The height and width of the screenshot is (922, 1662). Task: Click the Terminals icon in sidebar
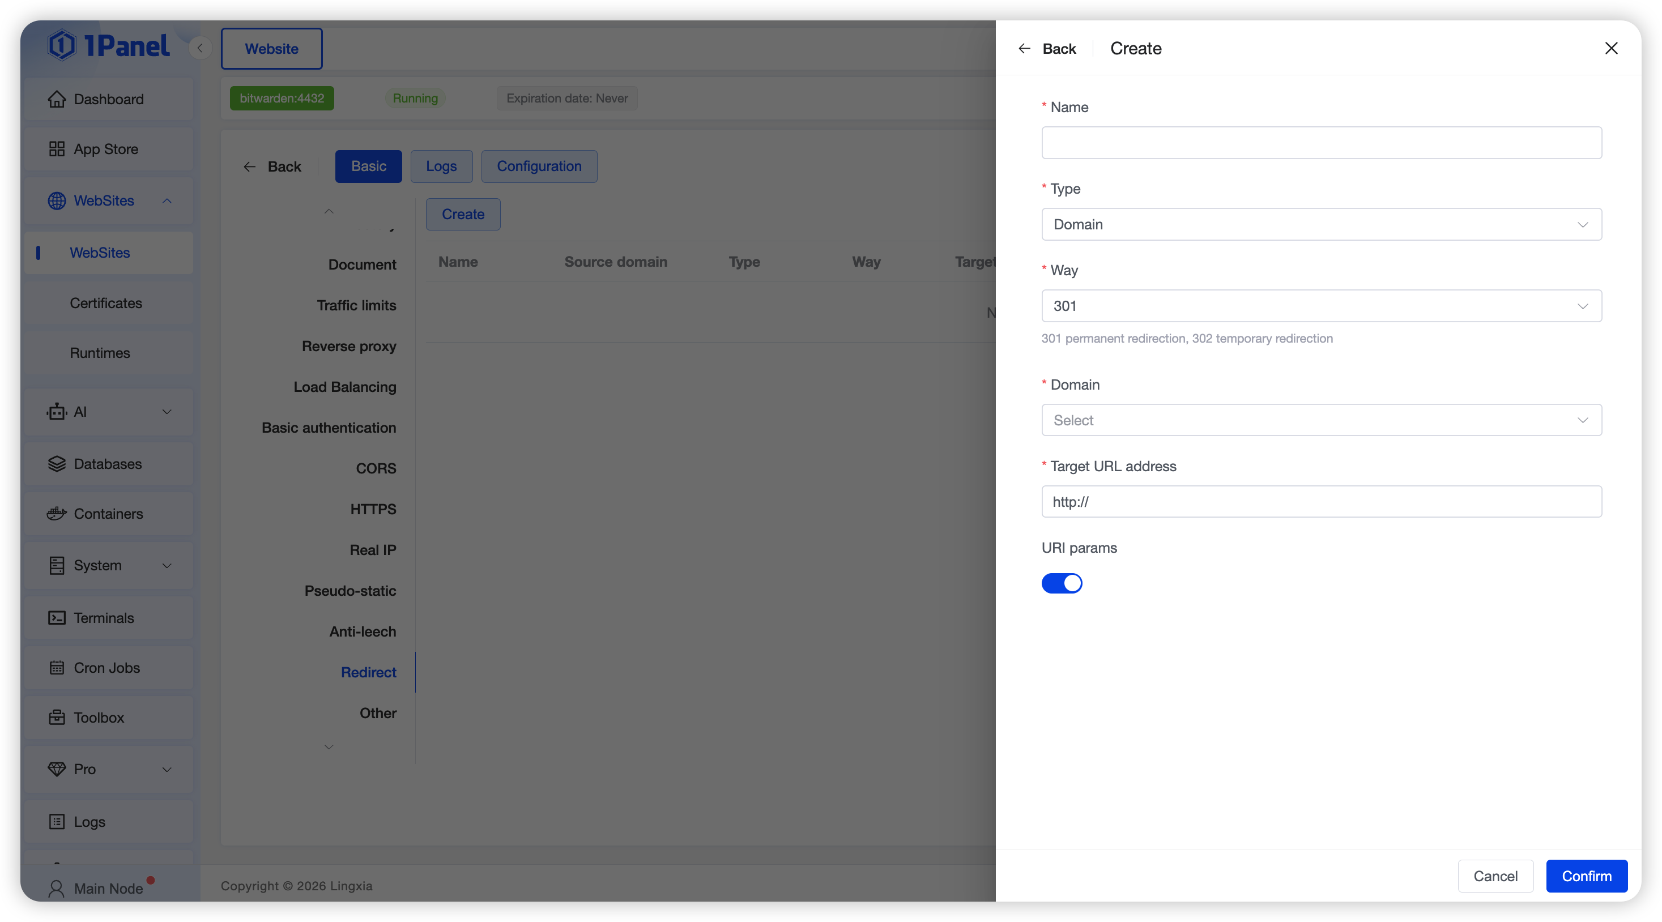57,617
